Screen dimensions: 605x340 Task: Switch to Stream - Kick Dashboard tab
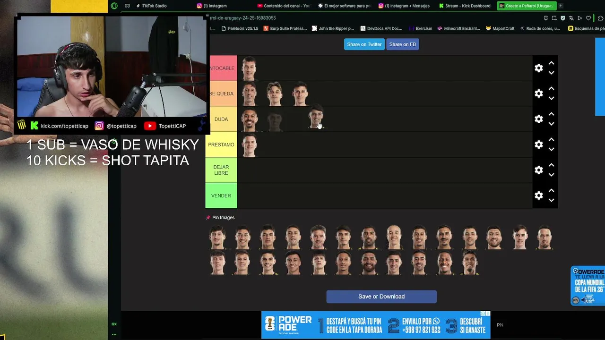466,6
